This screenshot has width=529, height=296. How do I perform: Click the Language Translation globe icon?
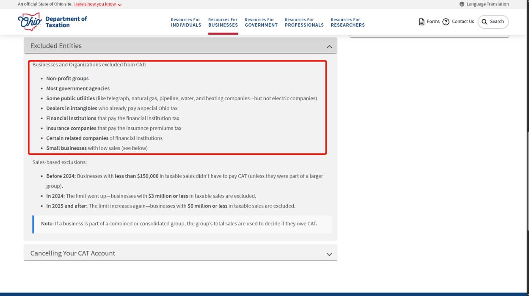[461, 4]
